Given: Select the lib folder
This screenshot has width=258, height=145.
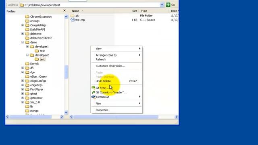Looking at the screenshot, I should [31, 106].
